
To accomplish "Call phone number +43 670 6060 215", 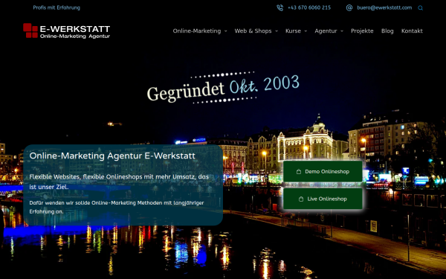I will point(309,7).
